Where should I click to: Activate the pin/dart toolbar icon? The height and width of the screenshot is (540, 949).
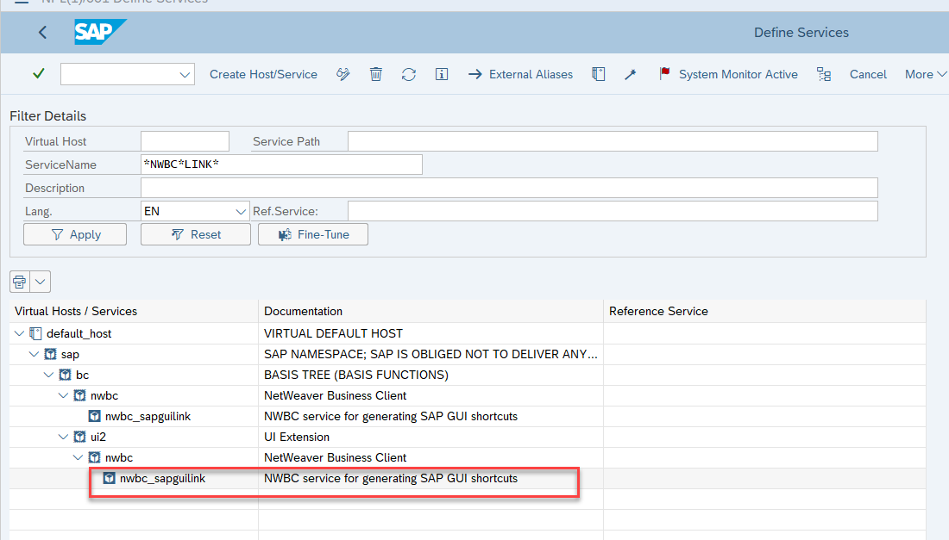click(630, 74)
